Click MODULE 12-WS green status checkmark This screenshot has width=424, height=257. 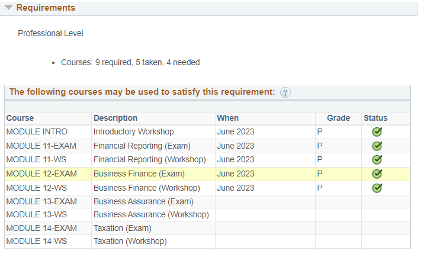tap(377, 188)
